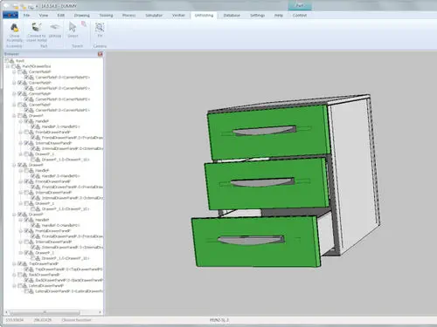Image resolution: width=437 pixels, height=327 pixels.
Task: Open the File ribbon tab
Action: click(26, 16)
